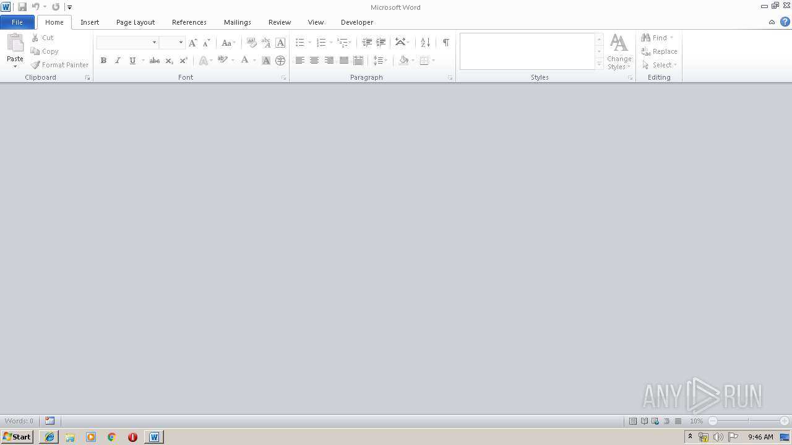The width and height of the screenshot is (792, 445).
Task: Click the Redo icon in the title bar
Action: point(56,7)
